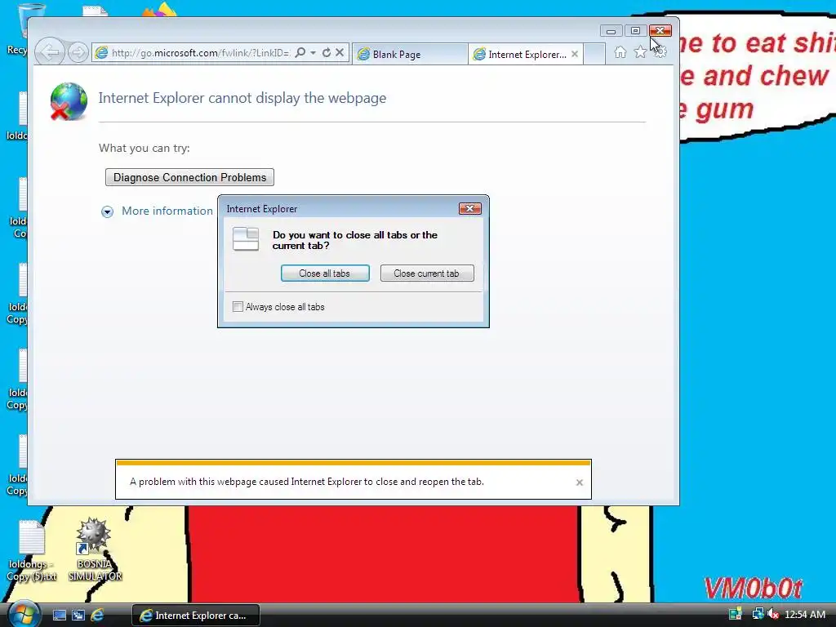Viewport: 836px width, 627px height.
Task: Click Diagnose Connection Problems button
Action: click(x=189, y=177)
